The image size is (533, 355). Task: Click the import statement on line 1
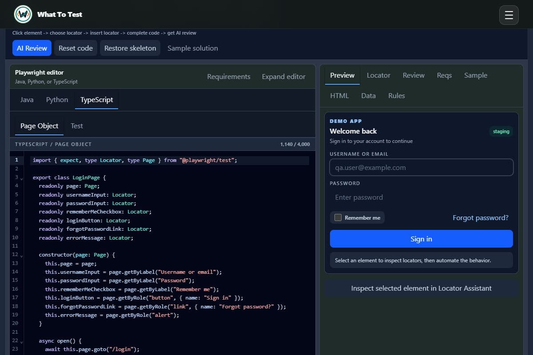135,160
